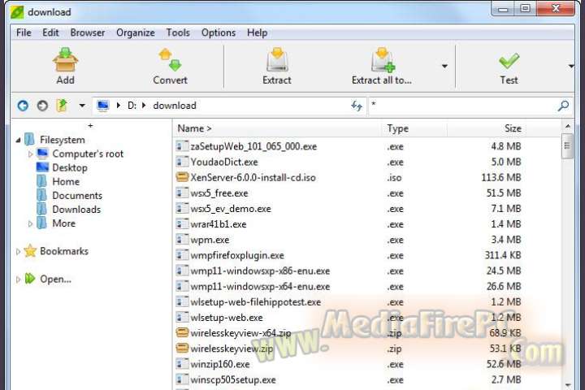The width and height of the screenshot is (585, 390).
Task: Go back with the blue arrow icon
Action: point(23,106)
